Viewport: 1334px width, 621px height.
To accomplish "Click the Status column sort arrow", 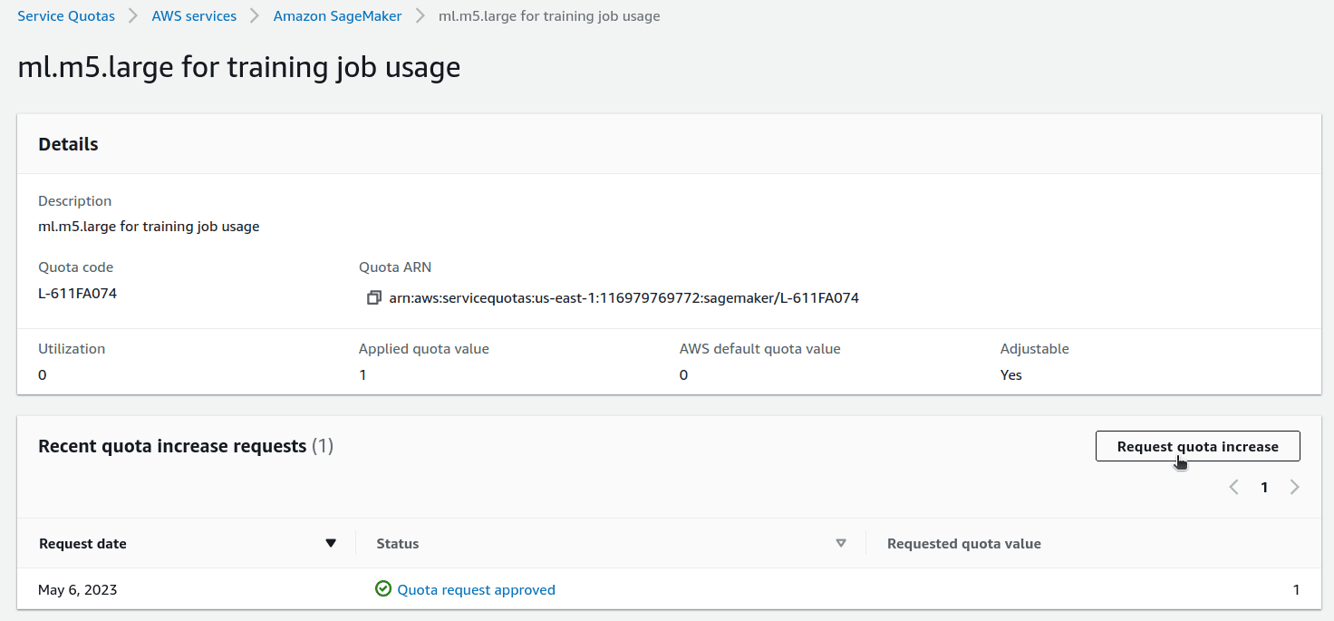I will [x=841, y=543].
